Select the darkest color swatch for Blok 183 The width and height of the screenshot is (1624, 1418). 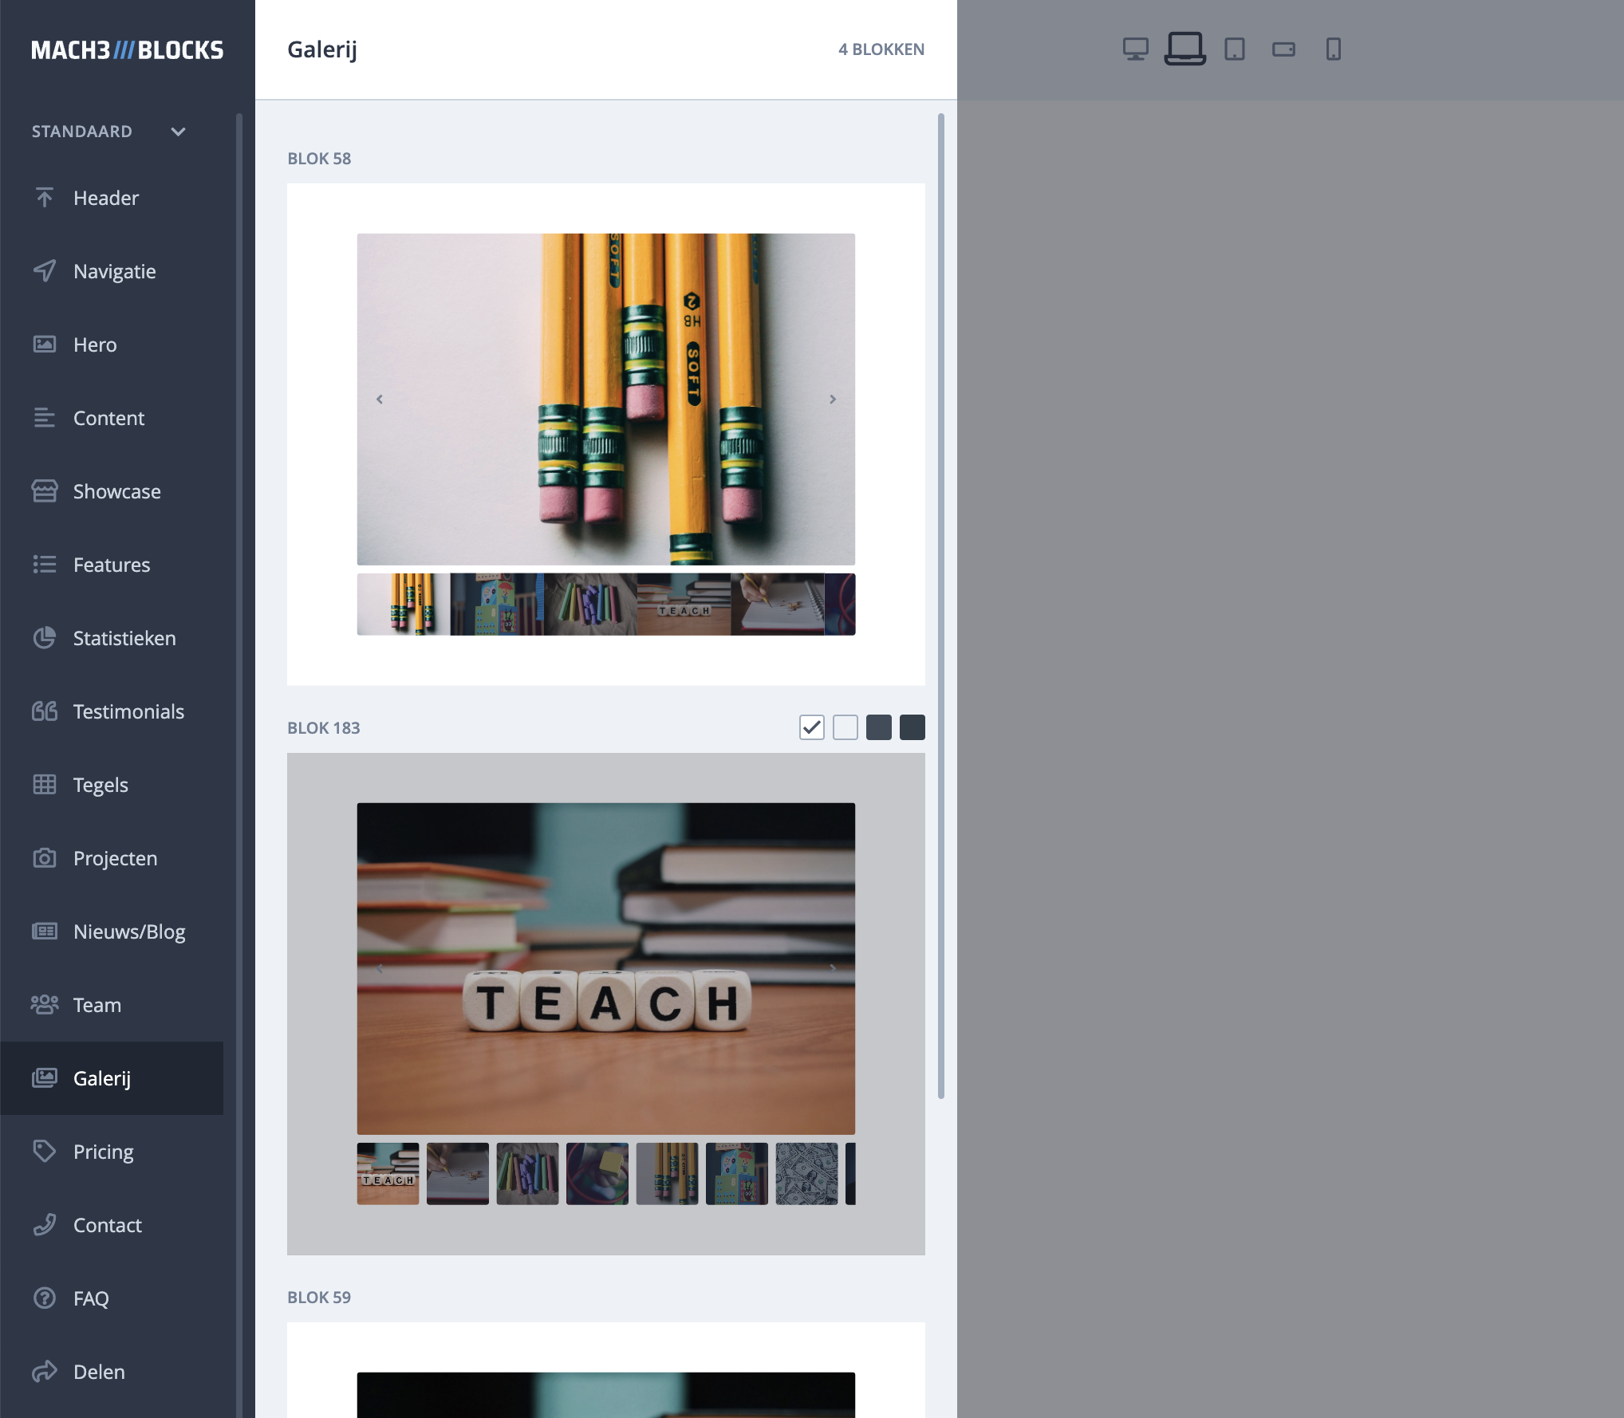point(912,727)
